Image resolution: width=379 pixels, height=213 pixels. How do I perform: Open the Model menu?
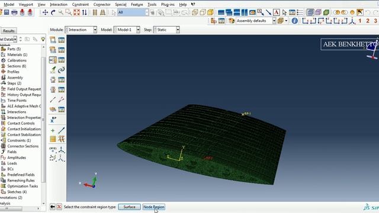point(9,4)
